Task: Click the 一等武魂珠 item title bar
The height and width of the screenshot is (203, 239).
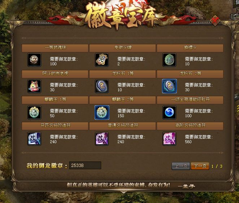Action: [x=55, y=48]
